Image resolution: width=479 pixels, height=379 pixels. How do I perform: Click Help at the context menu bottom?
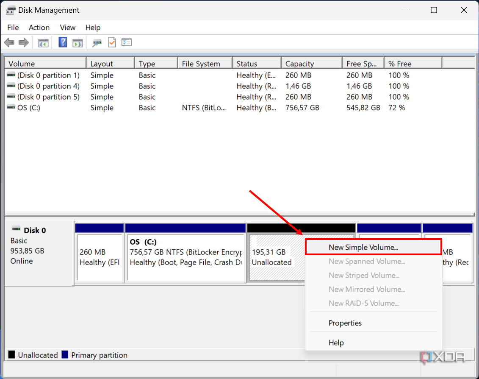[x=336, y=343]
